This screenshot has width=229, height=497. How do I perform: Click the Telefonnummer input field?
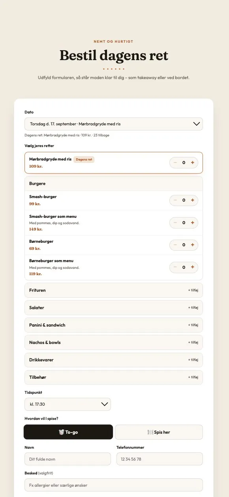tap(160, 459)
